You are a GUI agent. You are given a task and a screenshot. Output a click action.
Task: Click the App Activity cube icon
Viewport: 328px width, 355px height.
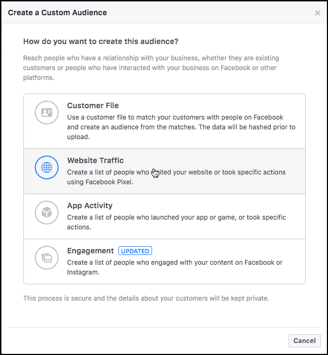47,213
